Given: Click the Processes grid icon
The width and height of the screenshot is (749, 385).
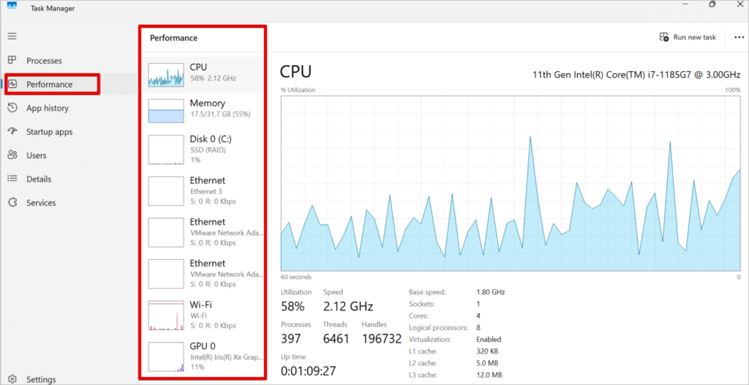Looking at the screenshot, I should click(x=12, y=60).
